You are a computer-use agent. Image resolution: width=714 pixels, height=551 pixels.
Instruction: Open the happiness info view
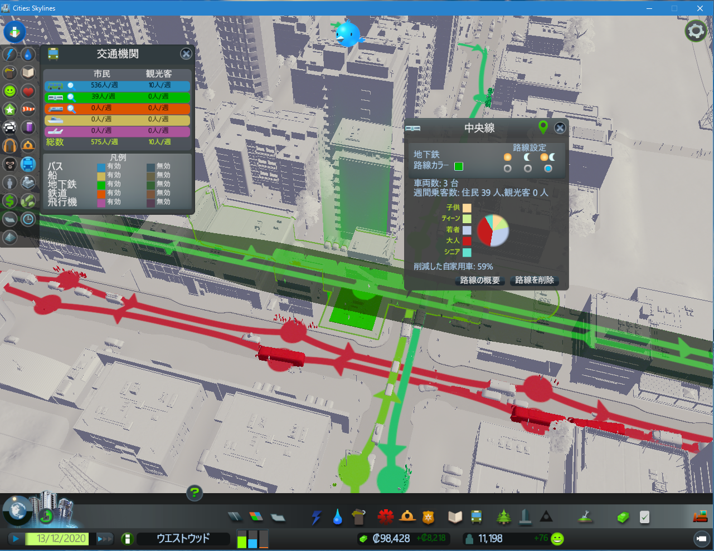[x=10, y=91]
